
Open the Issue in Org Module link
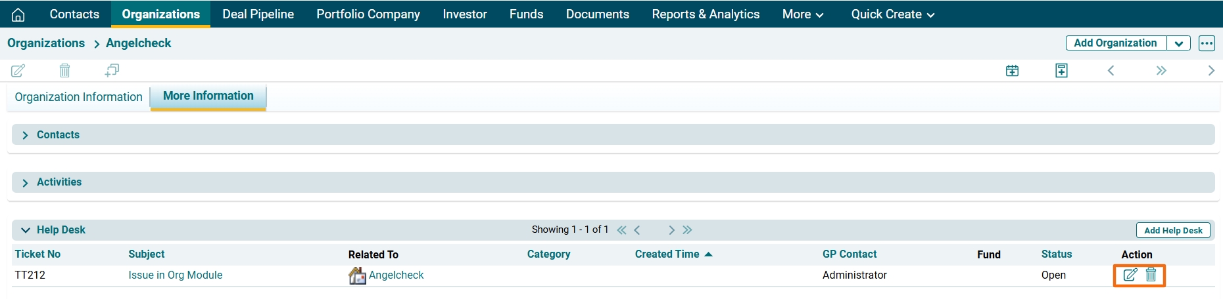(x=176, y=275)
